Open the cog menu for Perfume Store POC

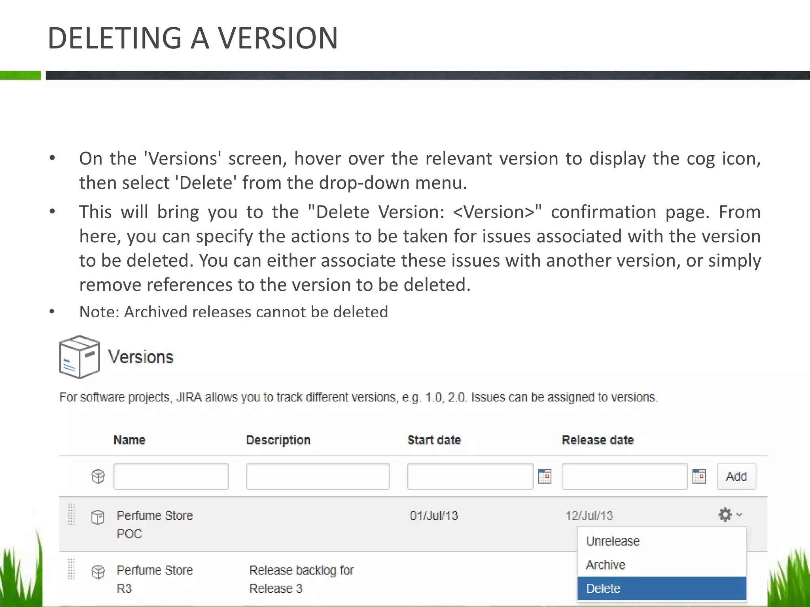pos(730,515)
